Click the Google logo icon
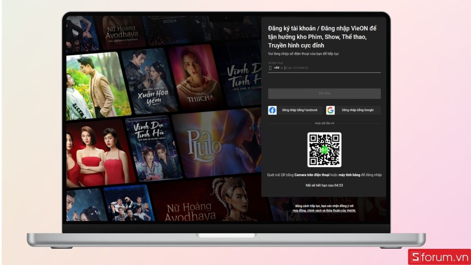This screenshot has width=471, height=265. (x=330, y=110)
